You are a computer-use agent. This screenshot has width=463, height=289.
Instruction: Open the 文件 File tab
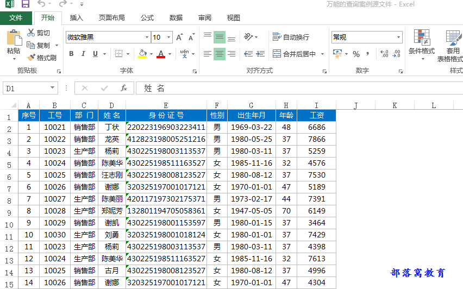pyautogui.click(x=16, y=18)
